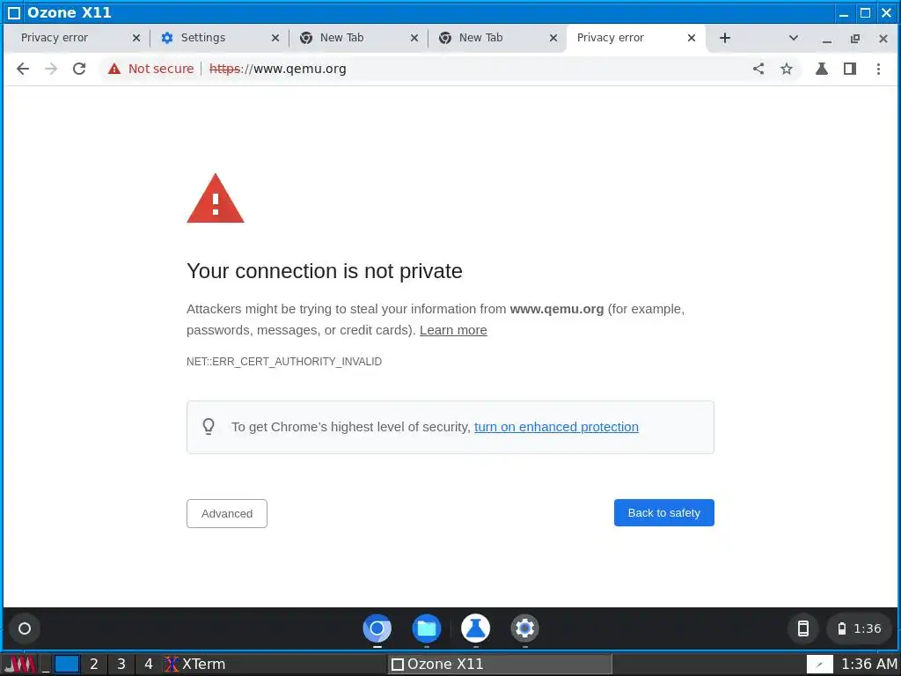This screenshot has height=676, width=901.
Task: Click the forward navigation arrow
Action: pyautogui.click(x=51, y=69)
